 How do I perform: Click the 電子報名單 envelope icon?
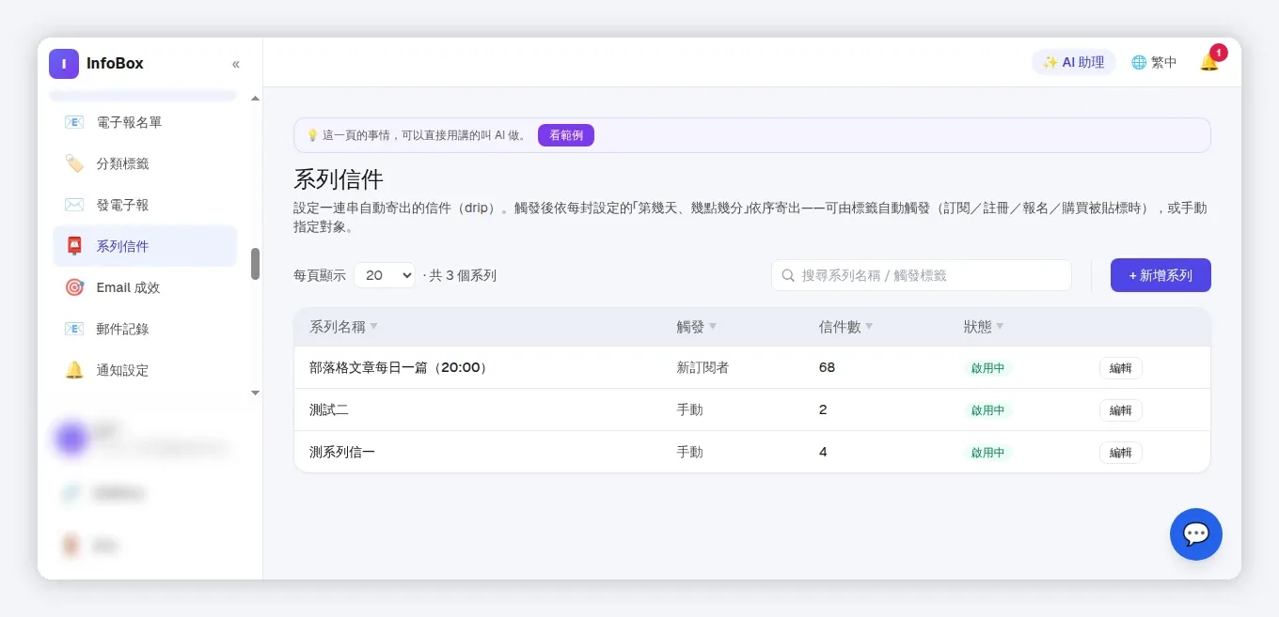tap(74, 122)
